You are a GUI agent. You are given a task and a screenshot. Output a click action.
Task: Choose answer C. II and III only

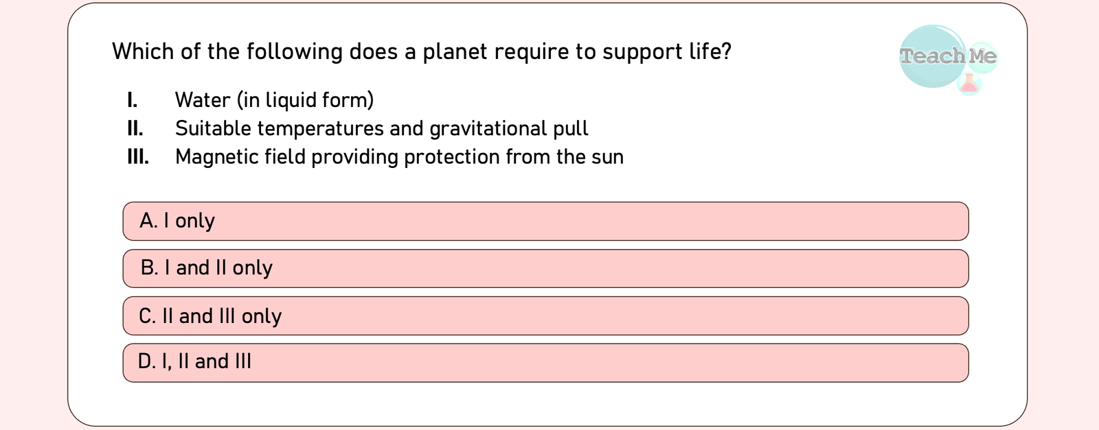tap(545, 315)
